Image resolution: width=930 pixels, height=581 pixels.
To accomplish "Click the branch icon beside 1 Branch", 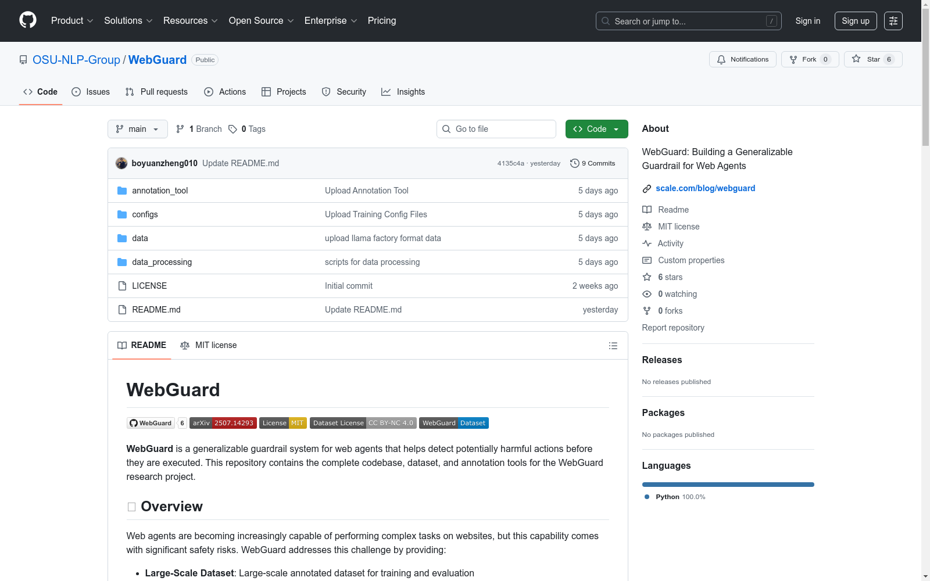I will (x=180, y=129).
